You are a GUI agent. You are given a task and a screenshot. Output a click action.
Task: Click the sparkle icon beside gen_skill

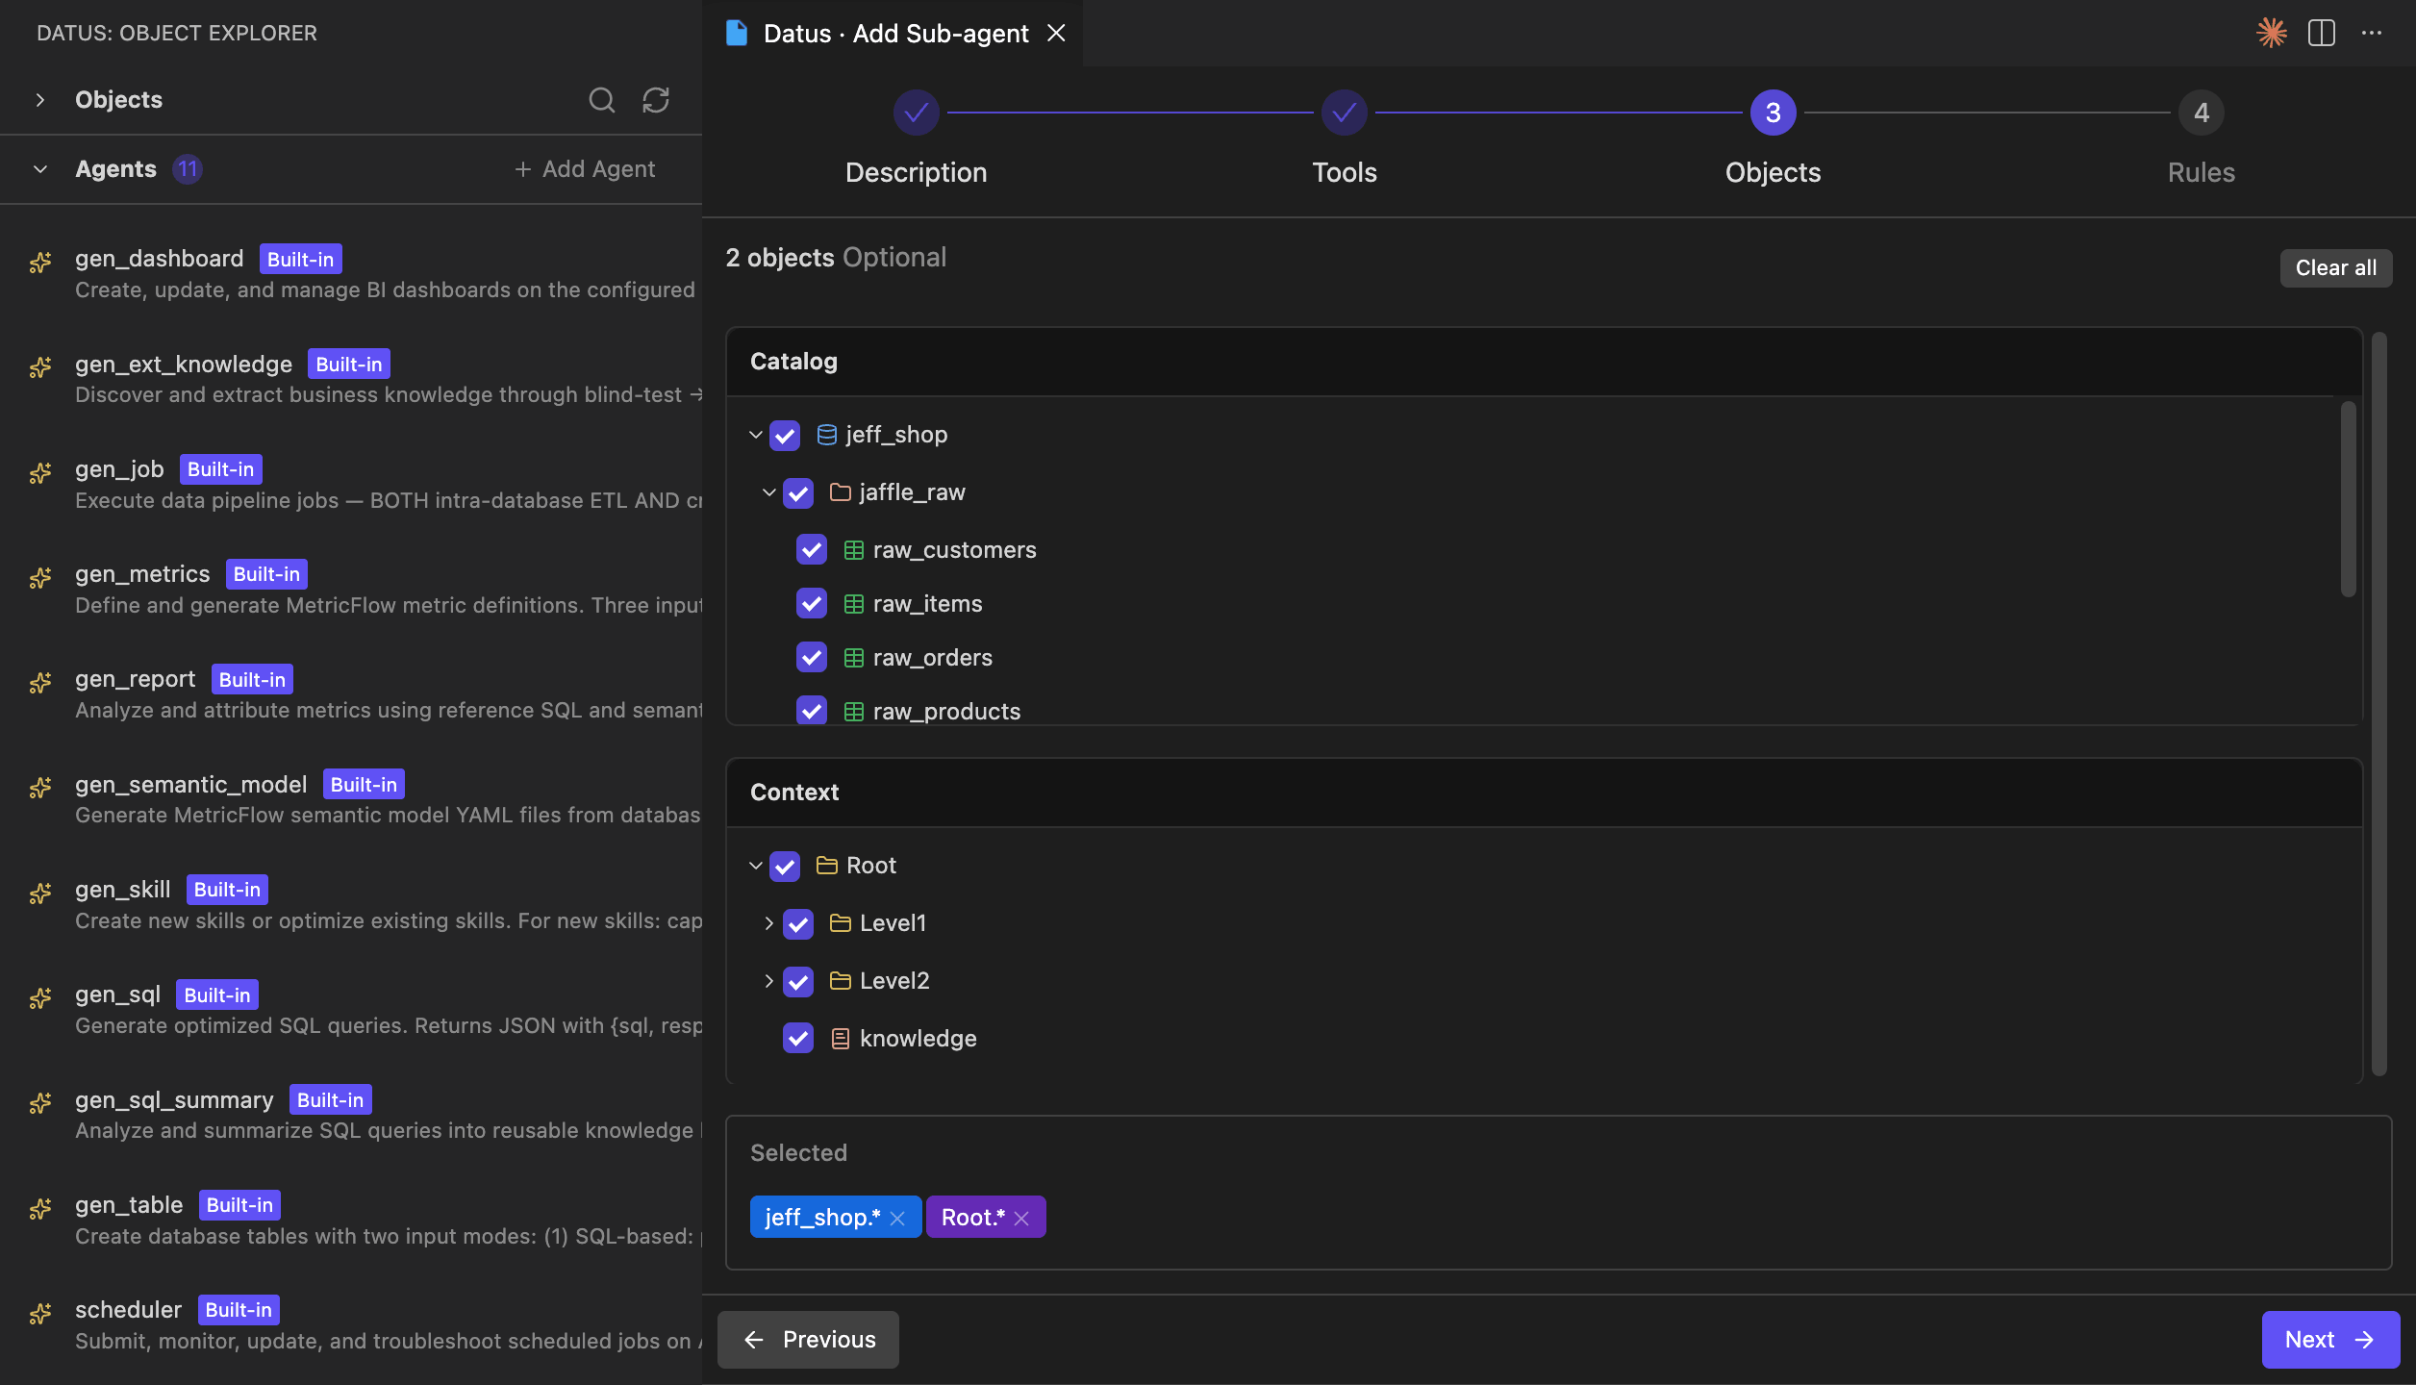(40, 894)
